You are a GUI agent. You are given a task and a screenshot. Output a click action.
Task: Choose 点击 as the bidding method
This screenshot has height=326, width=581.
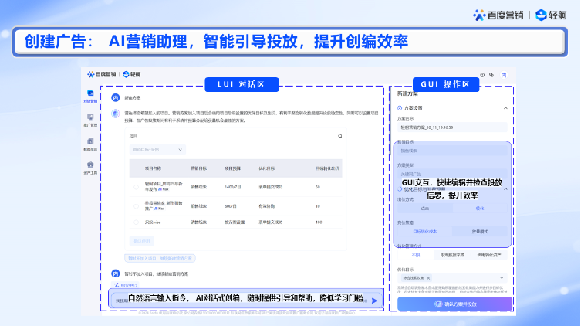tap(425, 209)
